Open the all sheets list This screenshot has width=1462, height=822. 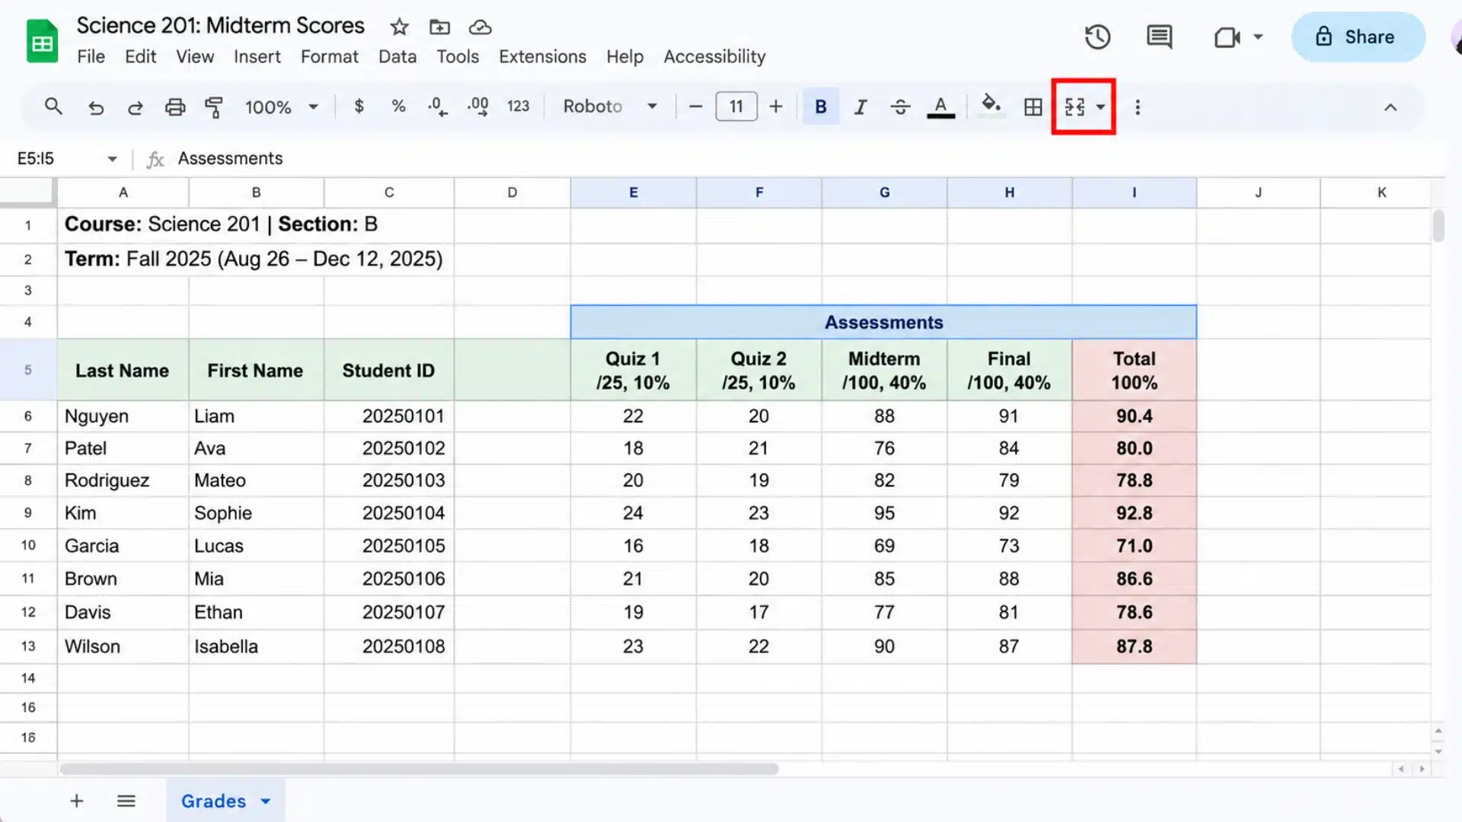point(126,801)
